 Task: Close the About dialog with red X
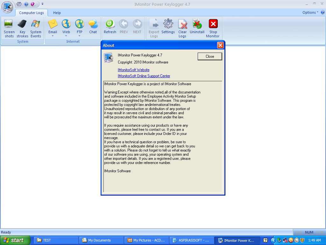pyautogui.click(x=220, y=45)
